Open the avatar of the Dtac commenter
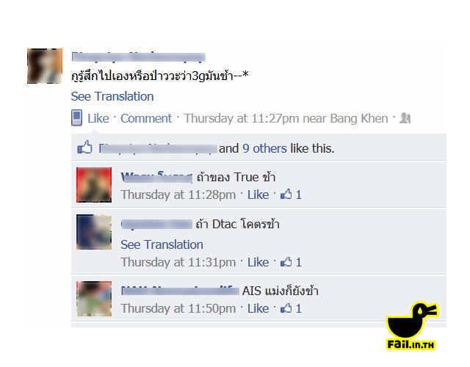 [x=94, y=232]
